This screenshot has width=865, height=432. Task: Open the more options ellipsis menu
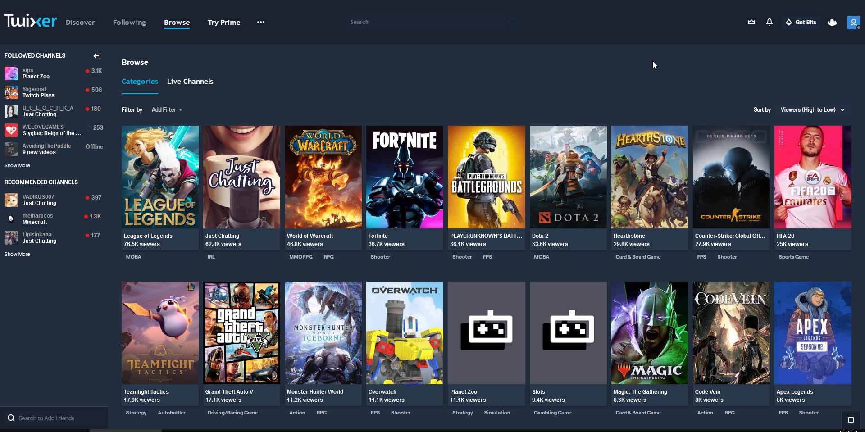click(261, 22)
